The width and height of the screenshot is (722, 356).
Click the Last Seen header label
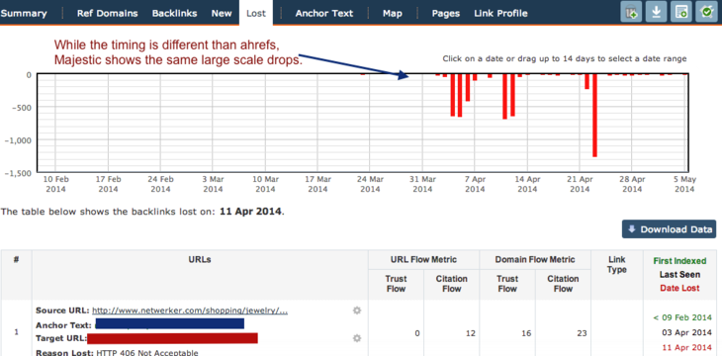pos(679,275)
